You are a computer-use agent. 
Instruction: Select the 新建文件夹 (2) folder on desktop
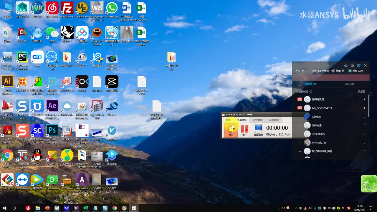[x=171, y=61]
